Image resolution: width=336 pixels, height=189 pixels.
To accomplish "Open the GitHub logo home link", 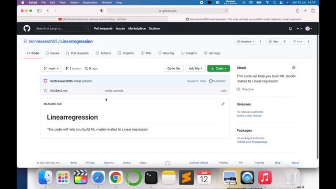I will click(27, 28).
